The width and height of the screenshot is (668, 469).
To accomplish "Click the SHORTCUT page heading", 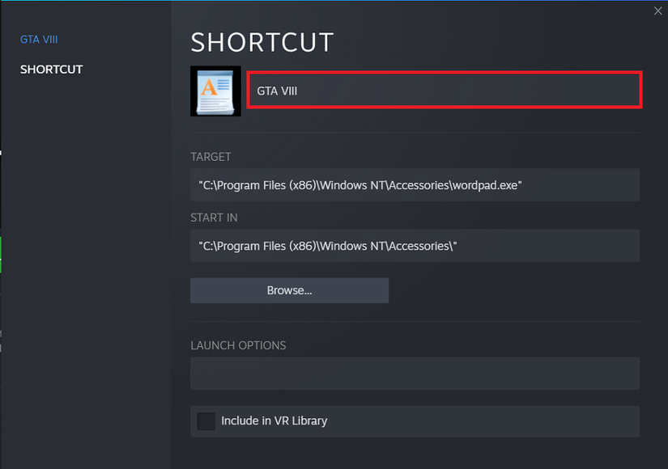I will click(x=262, y=43).
